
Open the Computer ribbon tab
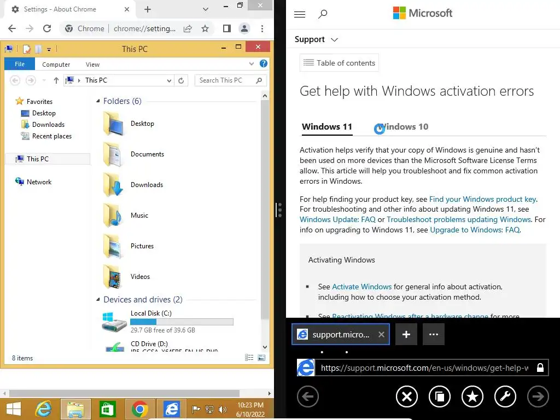tap(56, 65)
